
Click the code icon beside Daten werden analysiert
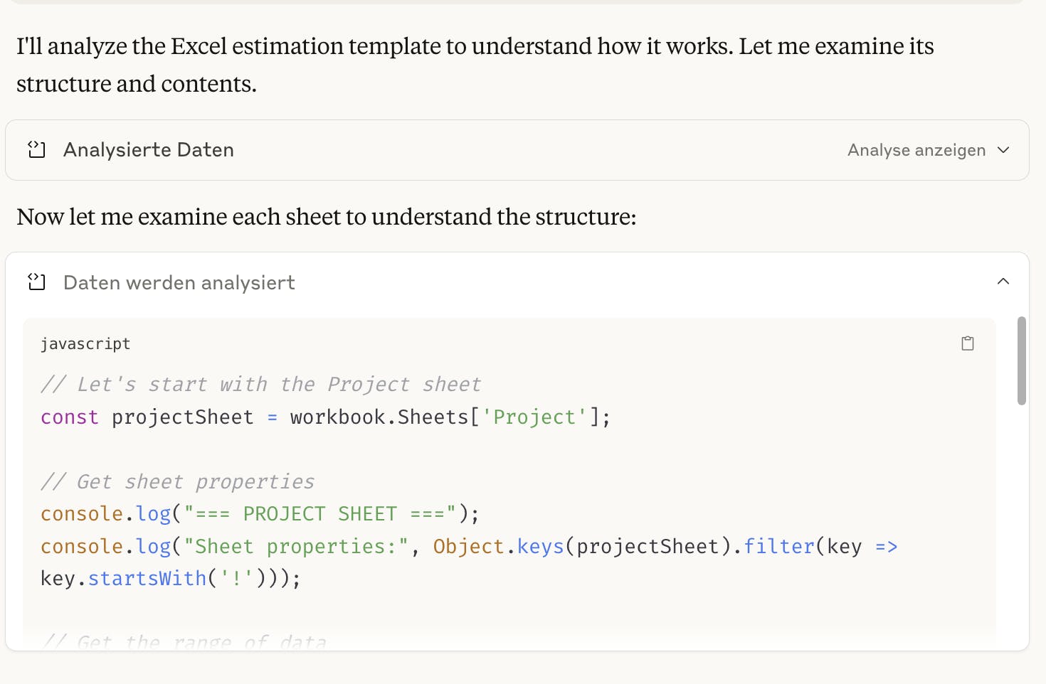pyautogui.click(x=36, y=282)
